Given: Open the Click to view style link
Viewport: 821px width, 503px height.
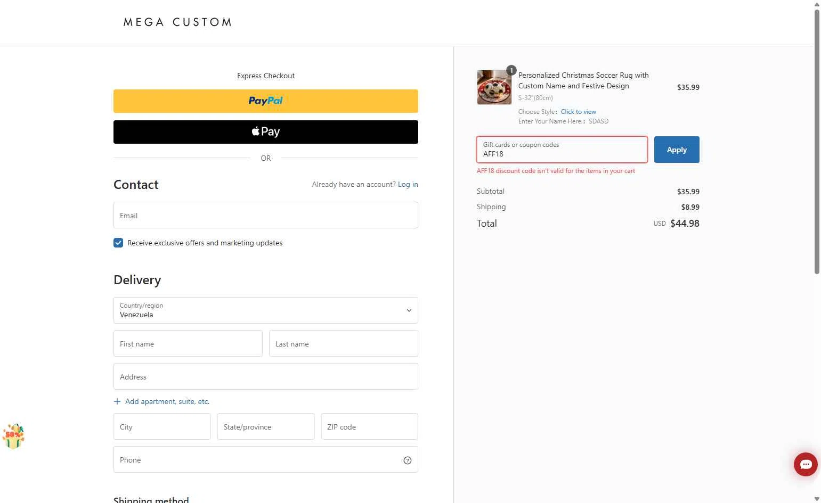Looking at the screenshot, I should coord(579,112).
